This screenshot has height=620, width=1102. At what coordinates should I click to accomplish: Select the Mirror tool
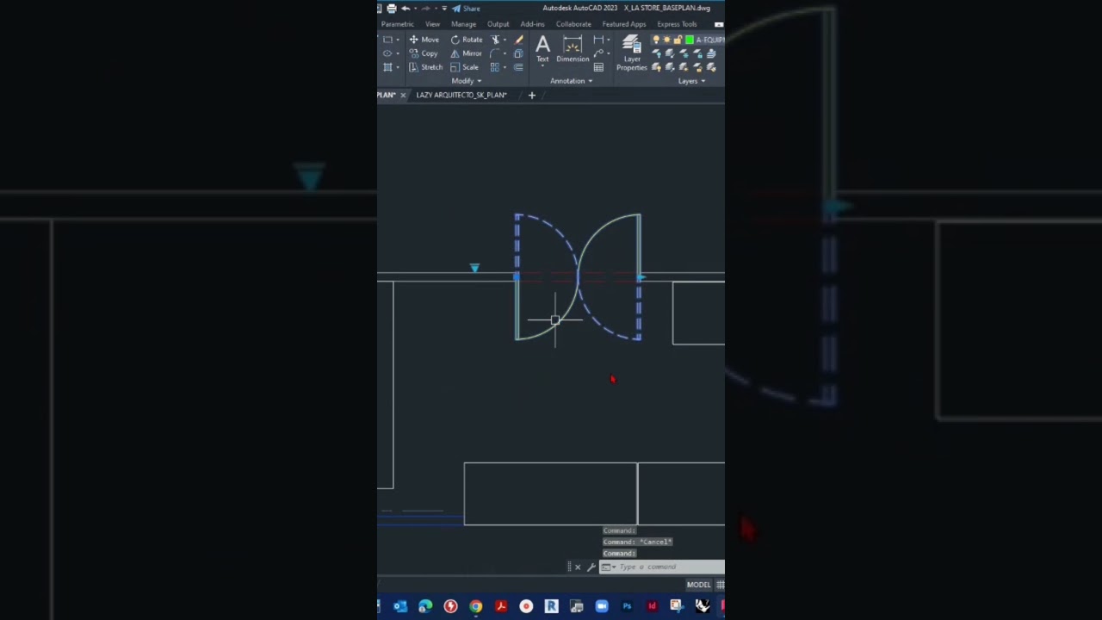coord(466,53)
